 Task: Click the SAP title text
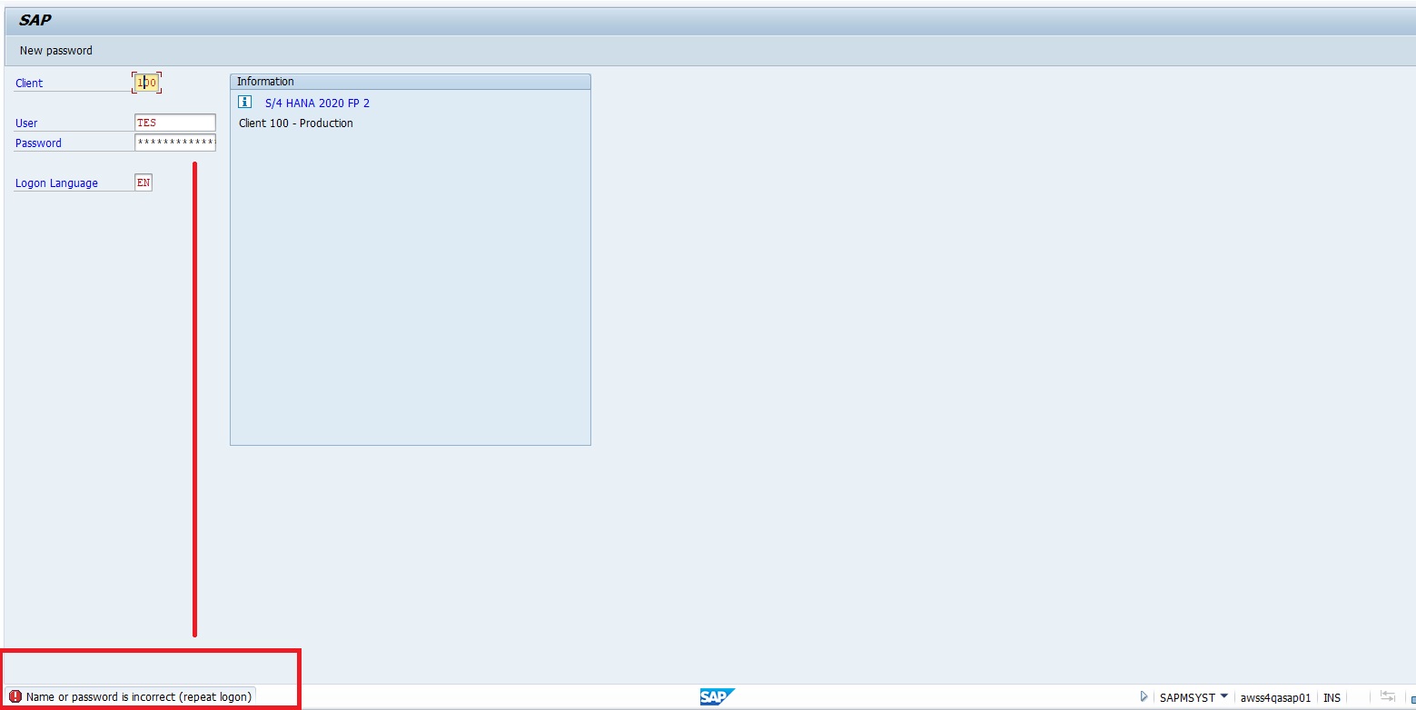point(35,20)
